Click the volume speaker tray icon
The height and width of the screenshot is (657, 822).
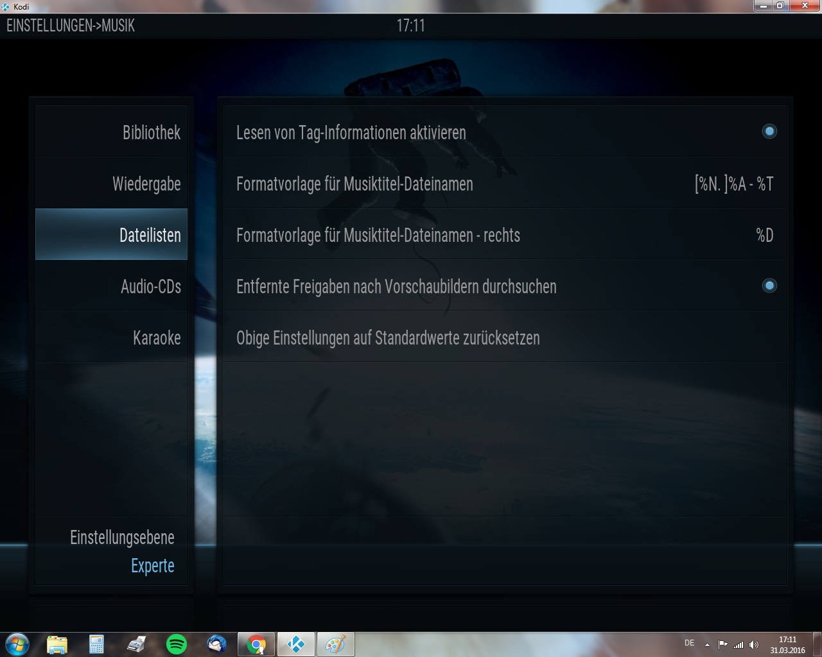coord(753,644)
